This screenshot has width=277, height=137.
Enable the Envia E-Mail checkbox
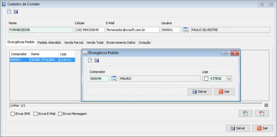pyautogui.click(x=36, y=114)
